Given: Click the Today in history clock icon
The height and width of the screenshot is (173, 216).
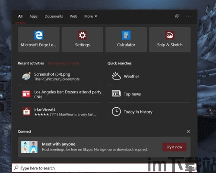Looking at the screenshot, I should click(x=116, y=112).
